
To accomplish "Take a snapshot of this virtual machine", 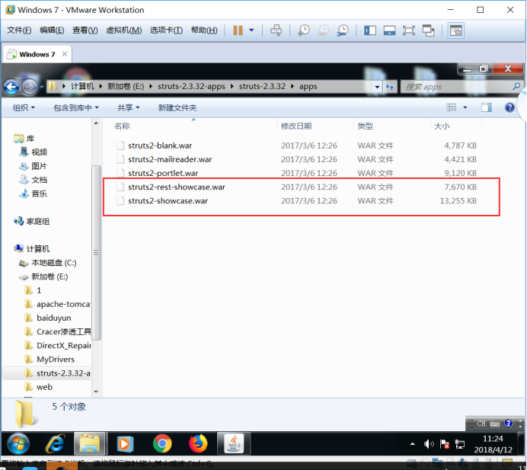I will (x=304, y=30).
